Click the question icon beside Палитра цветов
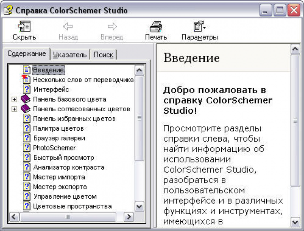Image resolution: width=304 pixels, height=231 pixels. (27, 128)
